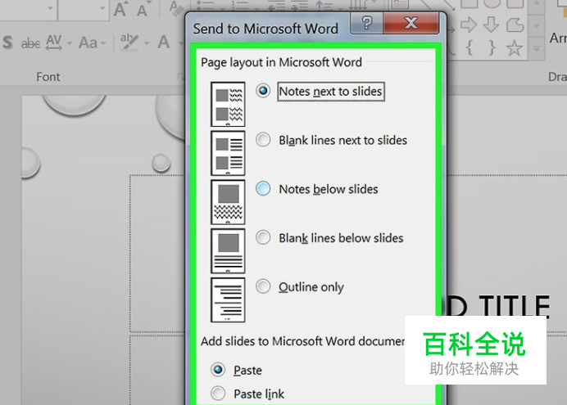This screenshot has width=567, height=405.
Task: Insert the right arrow shape
Action: (469, 25)
